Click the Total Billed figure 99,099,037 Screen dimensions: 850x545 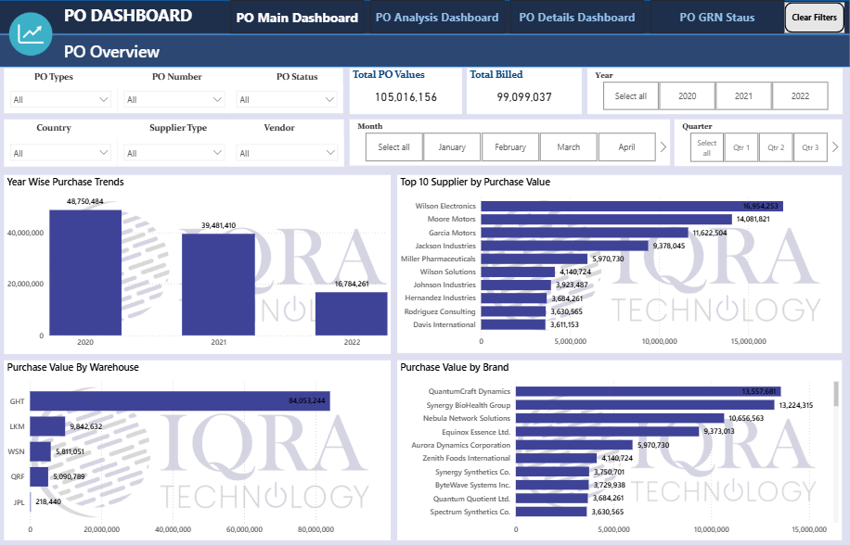pyautogui.click(x=524, y=97)
